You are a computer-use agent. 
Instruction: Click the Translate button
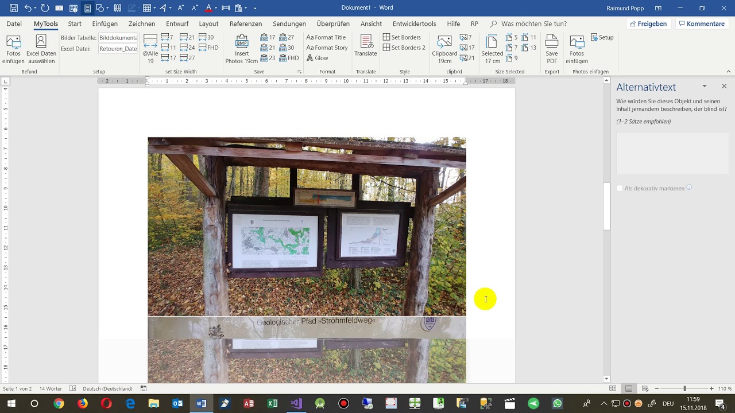click(366, 46)
